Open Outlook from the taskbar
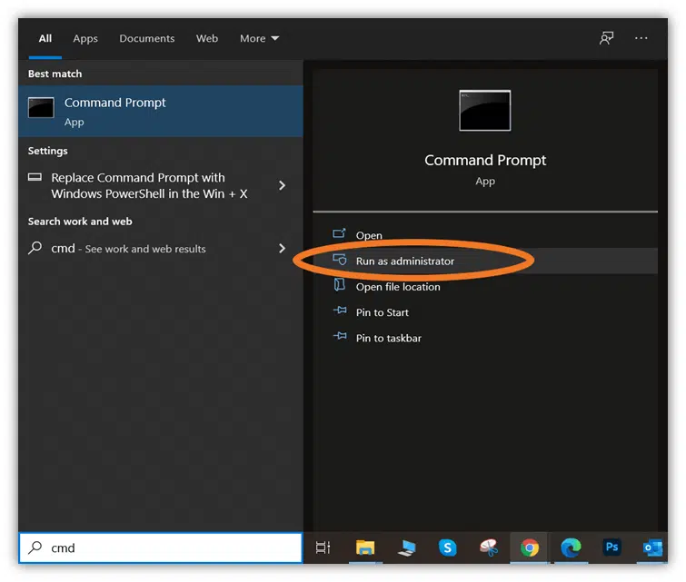This screenshot has width=686, height=582. click(x=652, y=547)
